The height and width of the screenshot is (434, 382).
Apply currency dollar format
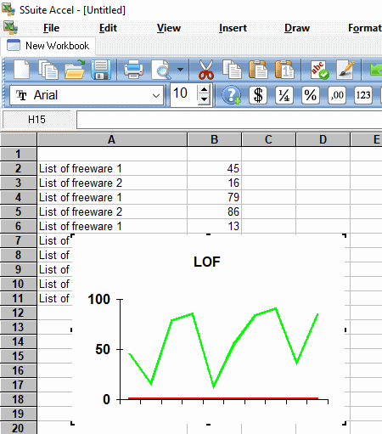(x=258, y=95)
